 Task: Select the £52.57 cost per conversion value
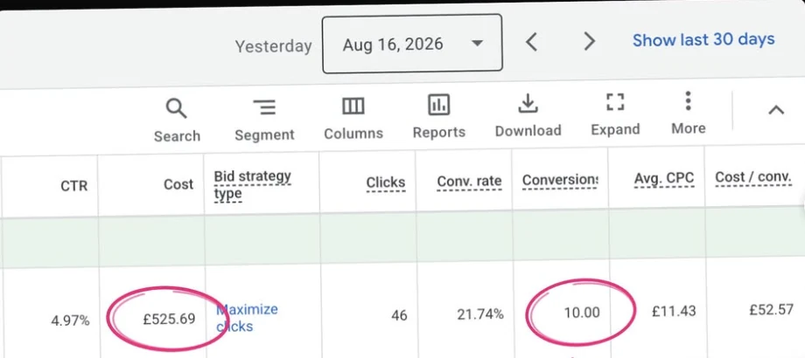click(771, 309)
